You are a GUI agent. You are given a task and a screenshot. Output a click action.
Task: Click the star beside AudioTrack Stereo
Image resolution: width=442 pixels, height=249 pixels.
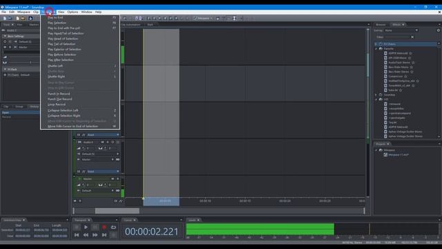(413, 62)
